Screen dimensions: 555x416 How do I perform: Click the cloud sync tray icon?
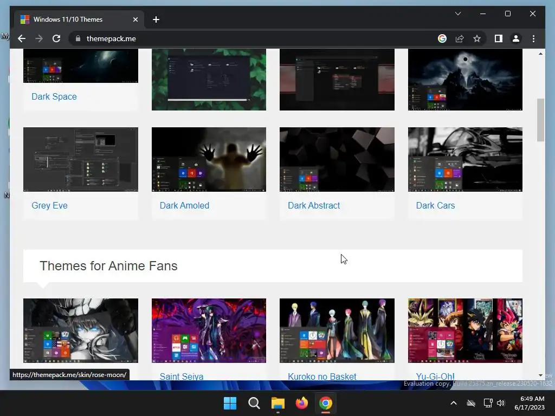click(471, 403)
